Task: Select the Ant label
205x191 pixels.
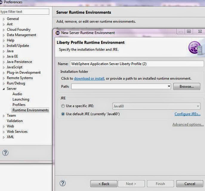Action: pos(10,24)
